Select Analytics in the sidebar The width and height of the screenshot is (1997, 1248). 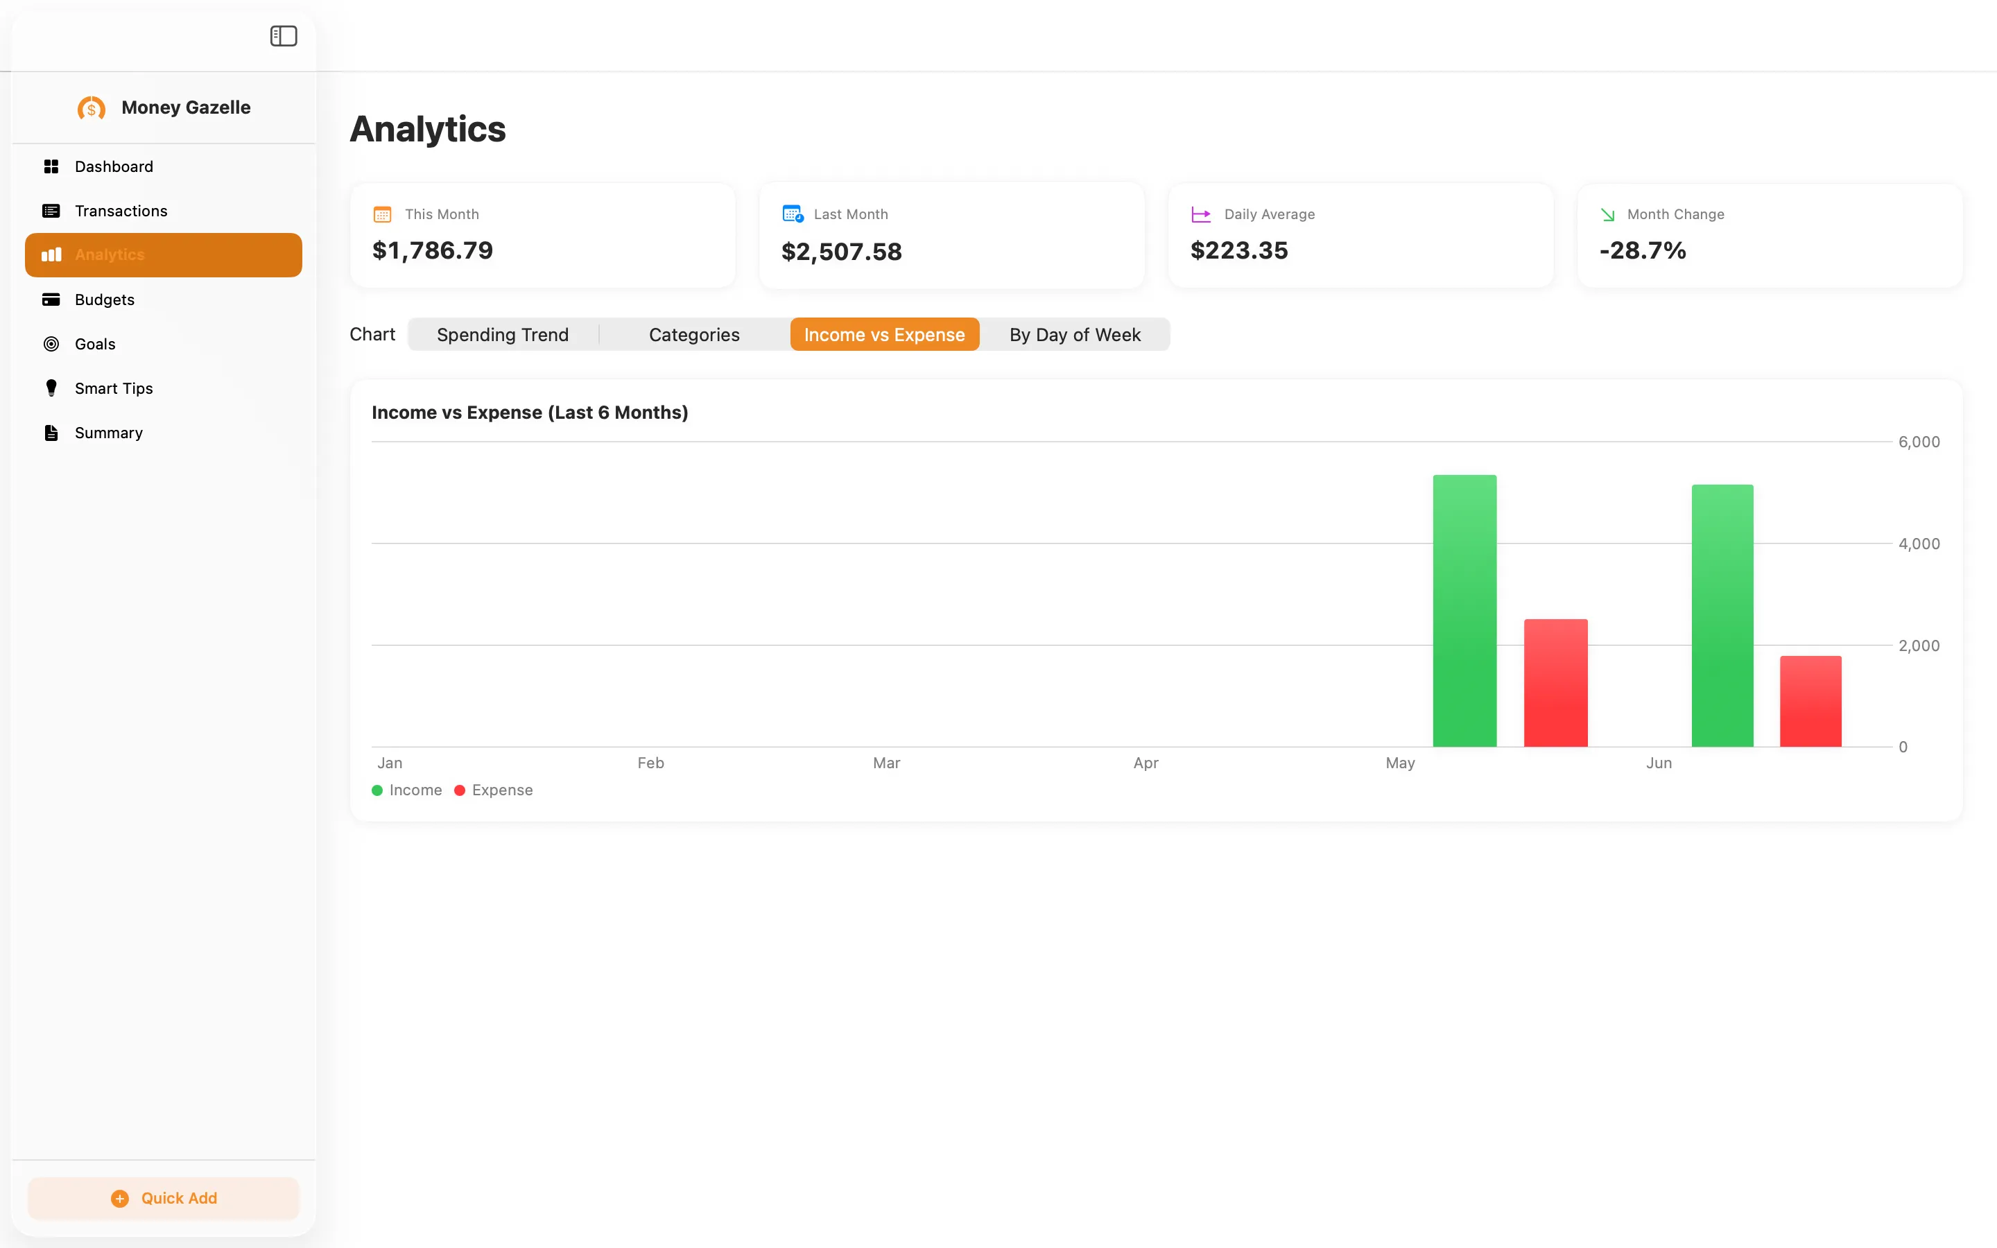(x=164, y=255)
